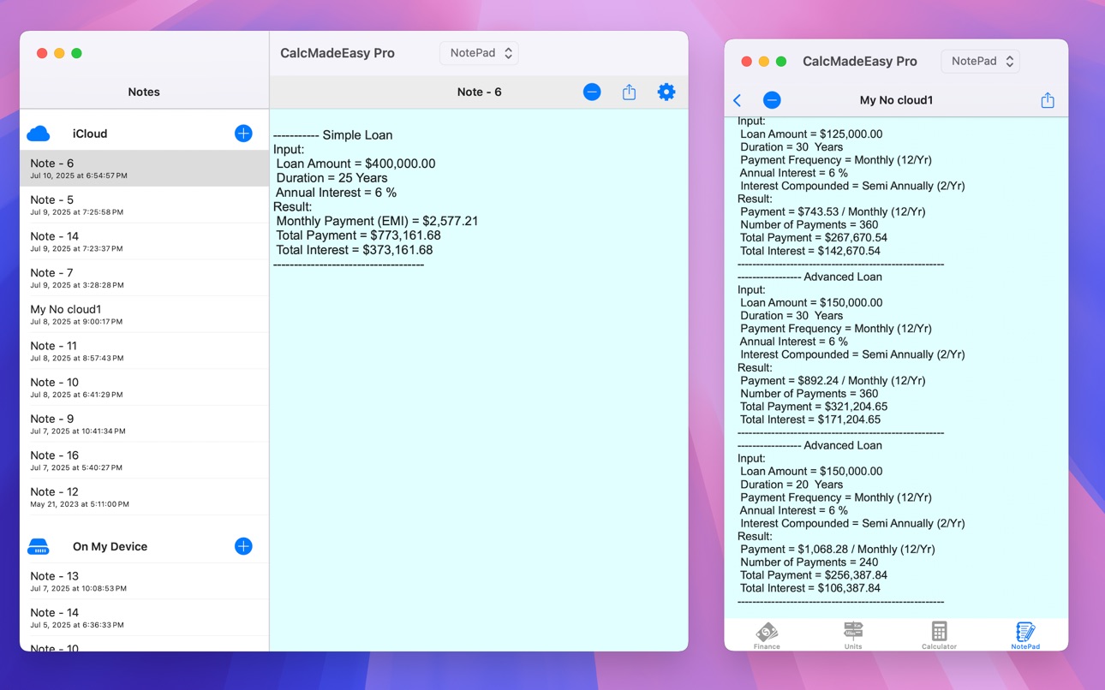Click the My No cloud1 title in small window

896,100
